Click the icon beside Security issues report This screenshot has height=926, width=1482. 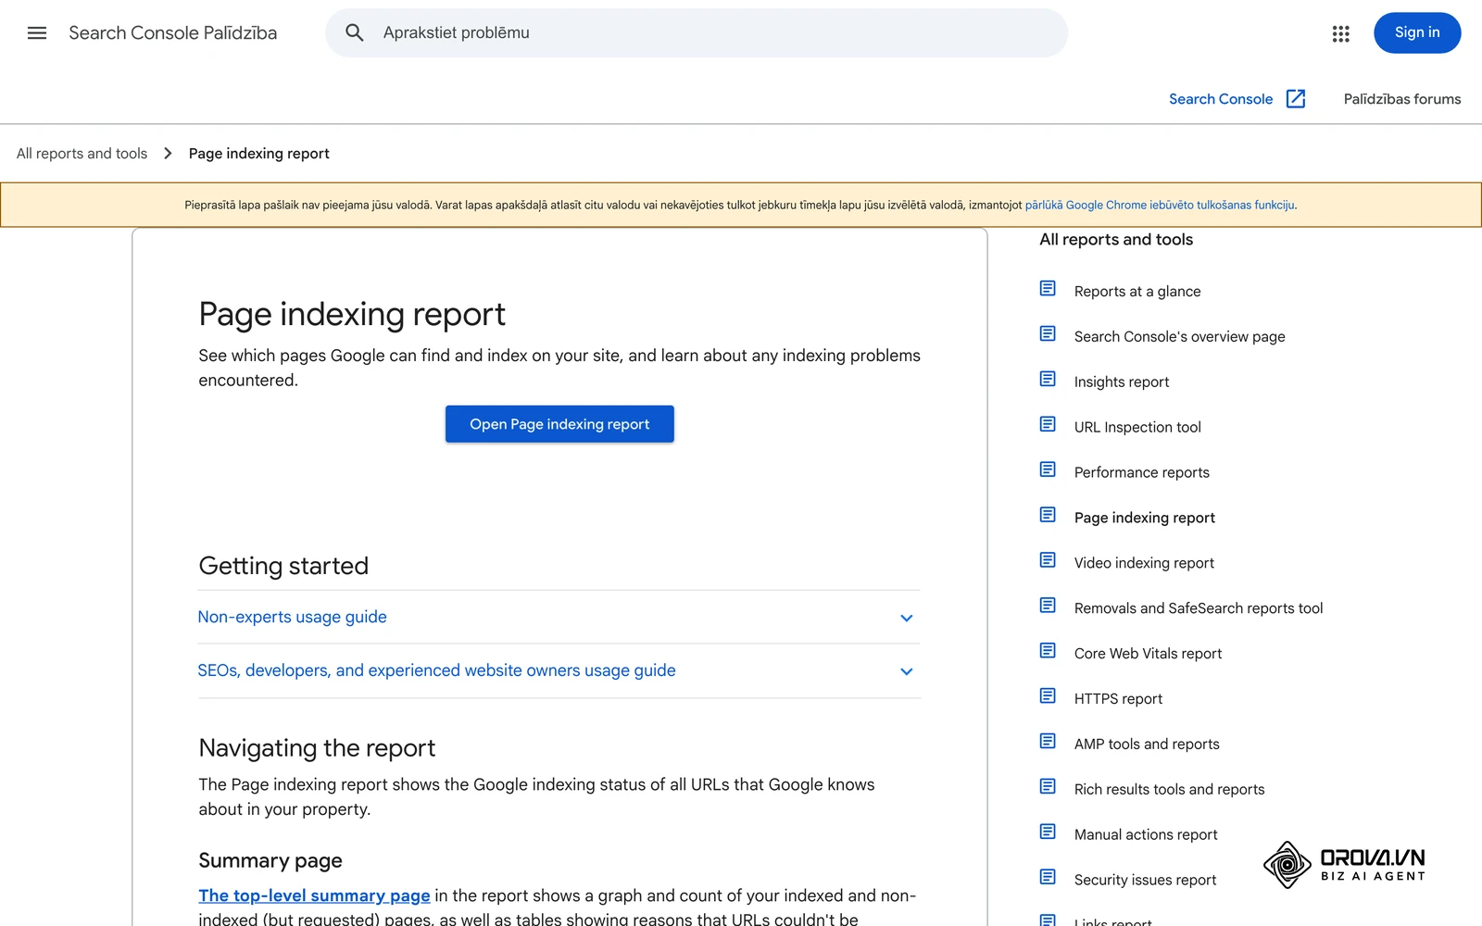(x=1048, y=879)
